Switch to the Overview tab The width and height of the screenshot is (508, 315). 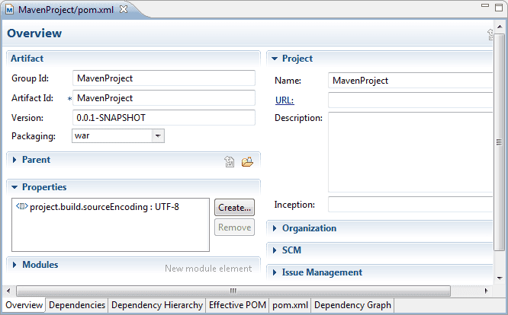24,305
